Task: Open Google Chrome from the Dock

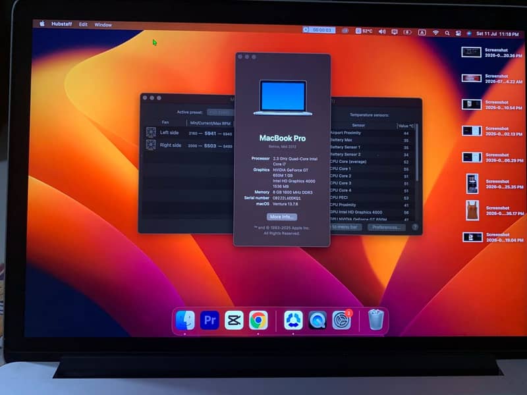Action: point(258,321)
